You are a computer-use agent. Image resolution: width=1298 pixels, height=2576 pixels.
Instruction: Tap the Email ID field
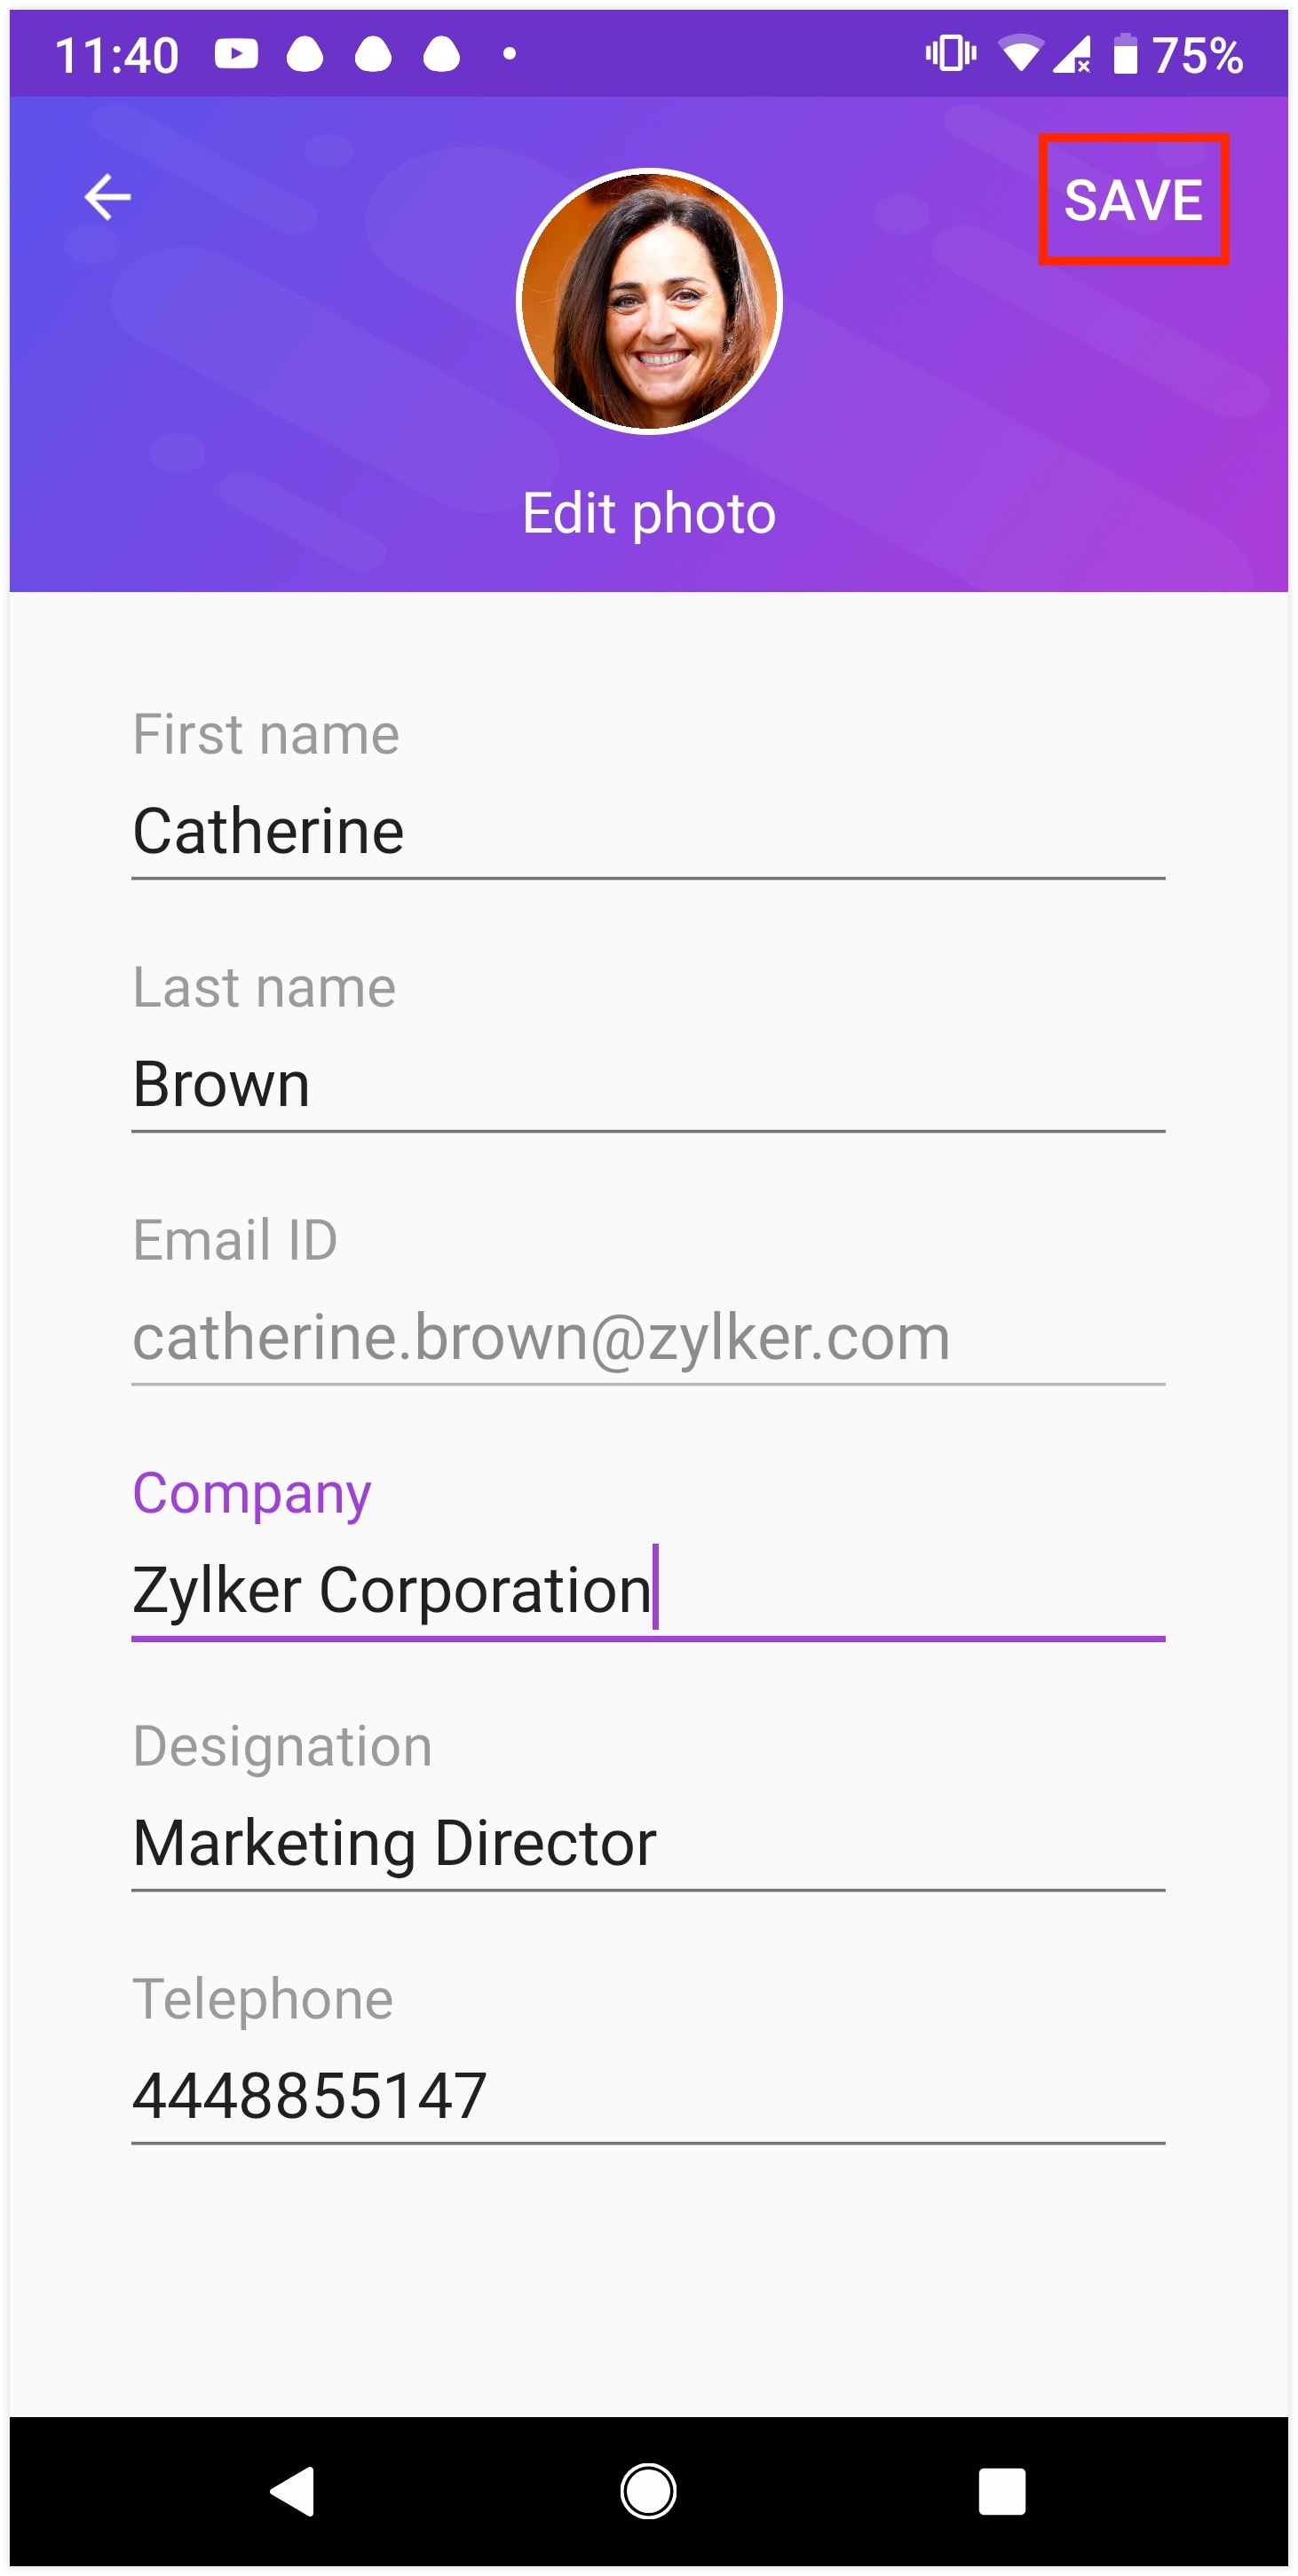tap(648, 1338)
